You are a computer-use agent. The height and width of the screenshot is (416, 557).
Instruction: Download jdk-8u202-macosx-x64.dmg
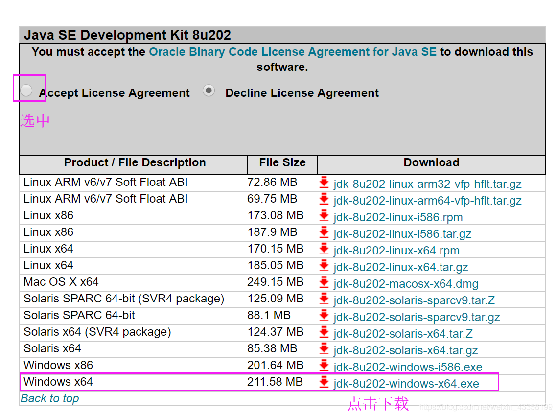(x=406, y=284)
